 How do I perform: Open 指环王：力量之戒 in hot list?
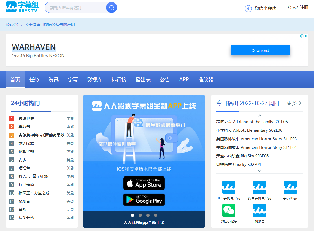click(34, 193)
